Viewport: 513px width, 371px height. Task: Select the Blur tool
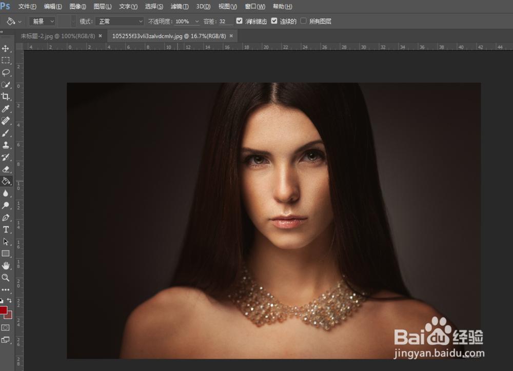(6, 193)
